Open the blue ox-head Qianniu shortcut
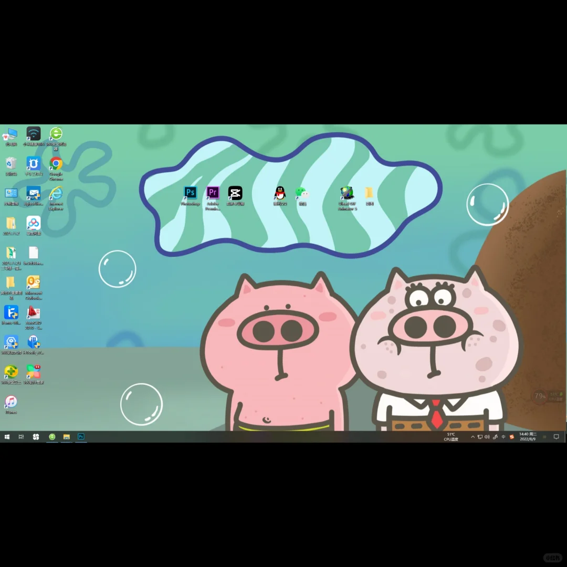Viewport: 567px width, 567px height. (33, 166)
